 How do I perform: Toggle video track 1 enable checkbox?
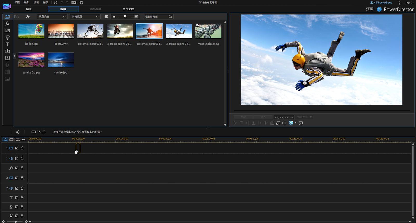(17, 148)
